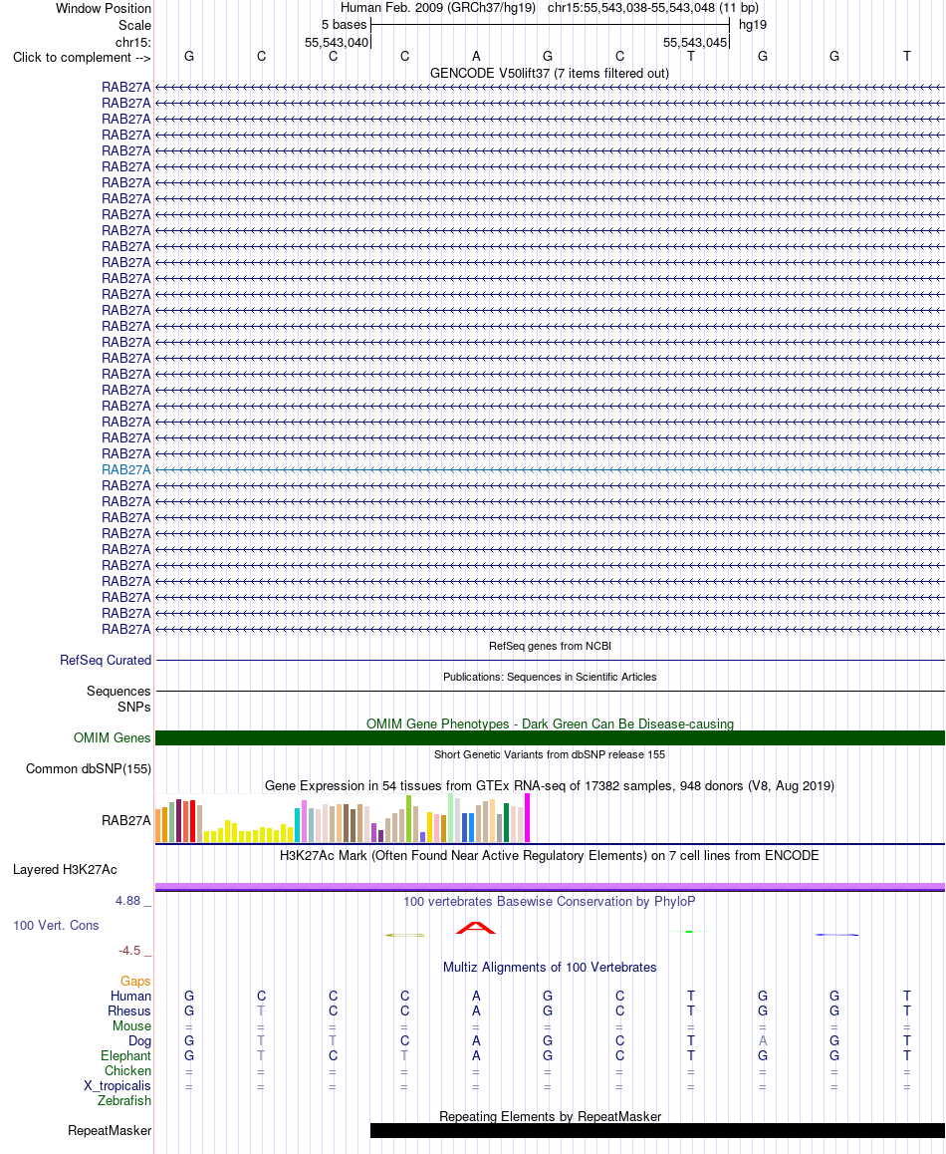
Task: Select the Human alignment row label
Action: [x=130, y=996]
